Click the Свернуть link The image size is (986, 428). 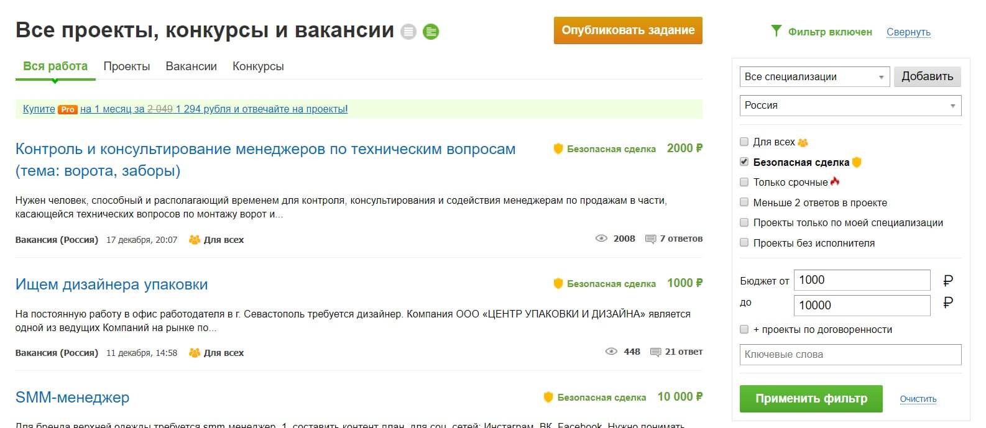[908, 32]
